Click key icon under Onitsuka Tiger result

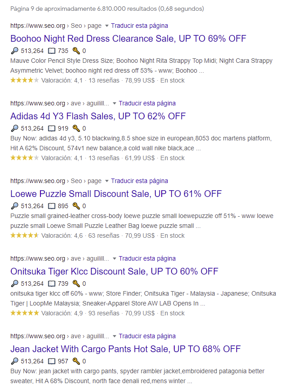coord(76,284)
